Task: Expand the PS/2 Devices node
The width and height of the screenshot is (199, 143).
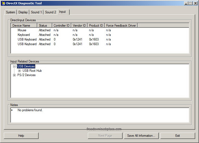Action: point(14,75)
